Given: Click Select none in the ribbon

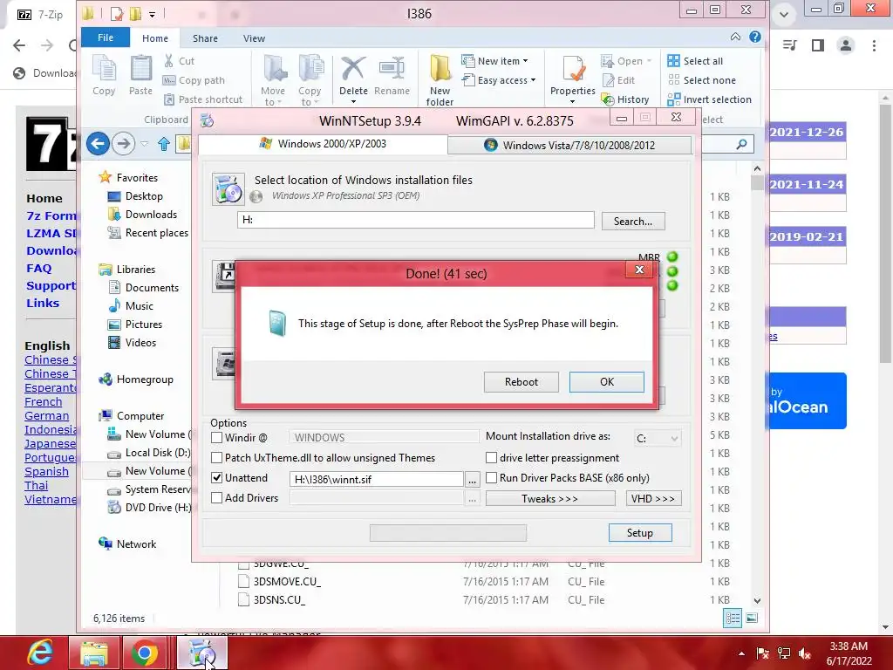Looking at the screenshot, I should pyautogui.click(x=702, y=80).
